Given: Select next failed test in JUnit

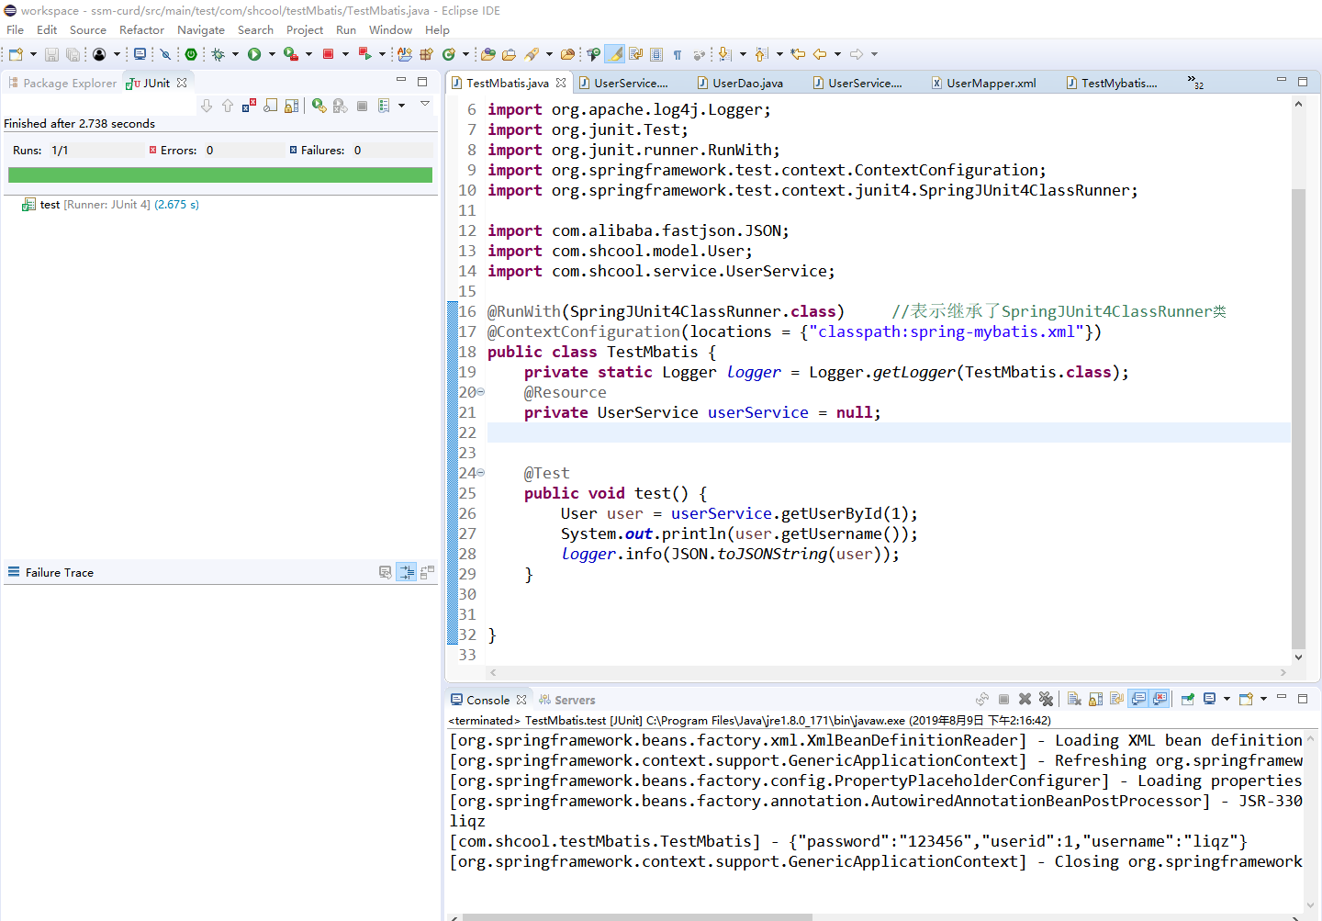Looking at the screenshot, I should tap(207, 106).
